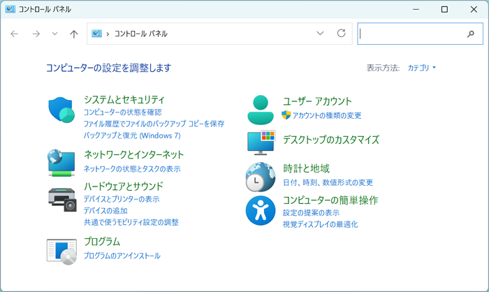Open the Programs disc icon
This screenshot has height=292, width=489.
pyautogui.click(x=61, y=251)
